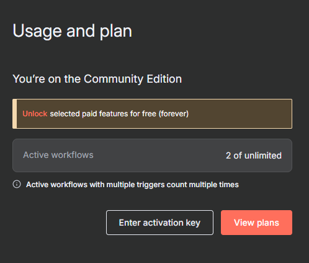Image resolution: width=309 pixels, height=263 pixels.
Task: Click the View plans button
Action: tap(256, 223)
